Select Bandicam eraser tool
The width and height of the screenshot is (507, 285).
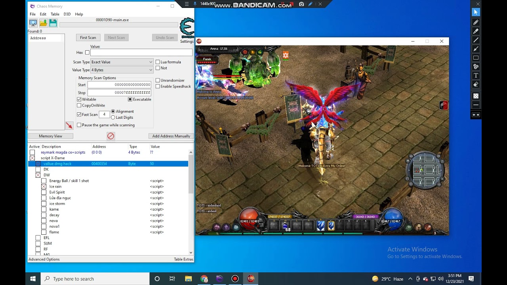(x=476, y=84)
